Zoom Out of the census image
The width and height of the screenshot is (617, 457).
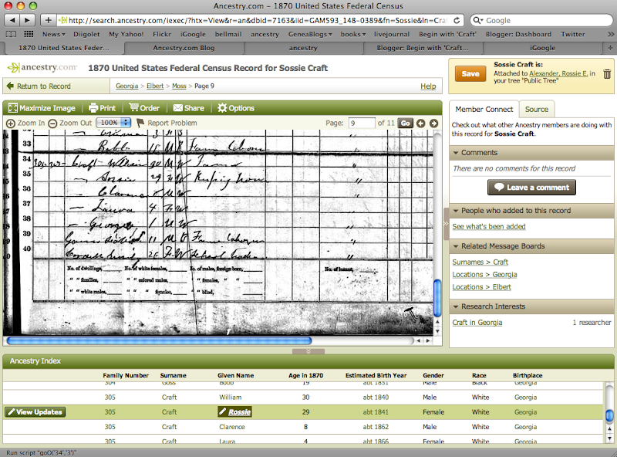(x=70, y=123)
